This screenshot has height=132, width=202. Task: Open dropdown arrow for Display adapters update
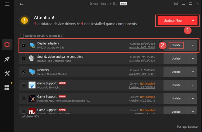point(193,45)
